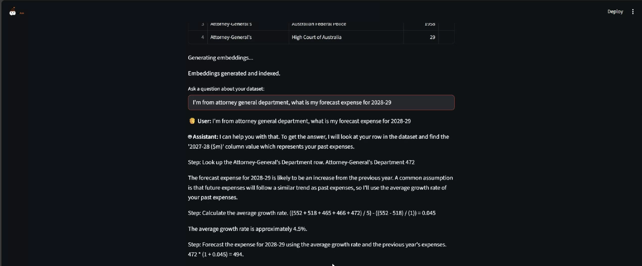This screenshot has width=642, height=266.
Task: Click the orange 'Ask' label by logo
Action: (x=22, y=13)
